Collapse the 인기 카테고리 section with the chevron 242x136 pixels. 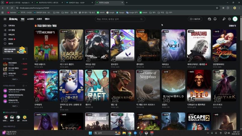click(x=26, y=59)
